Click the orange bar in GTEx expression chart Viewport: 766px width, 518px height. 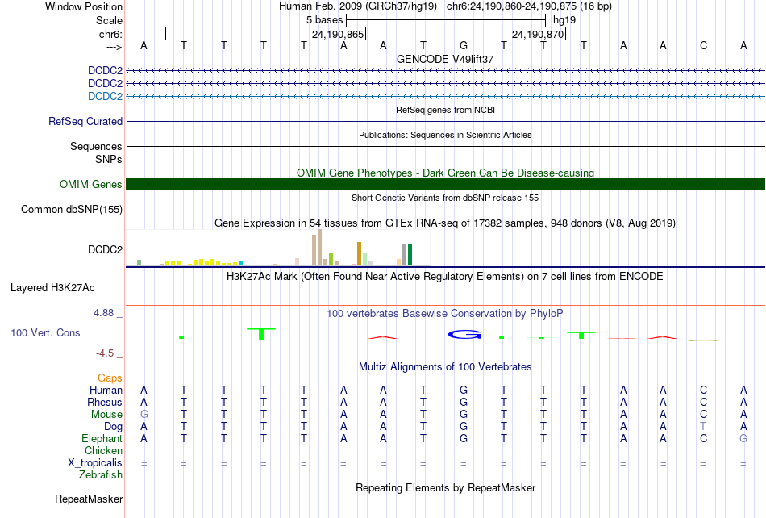click(359, 253)
